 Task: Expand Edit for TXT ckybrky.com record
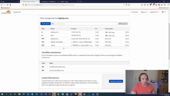tap(127, 39)
